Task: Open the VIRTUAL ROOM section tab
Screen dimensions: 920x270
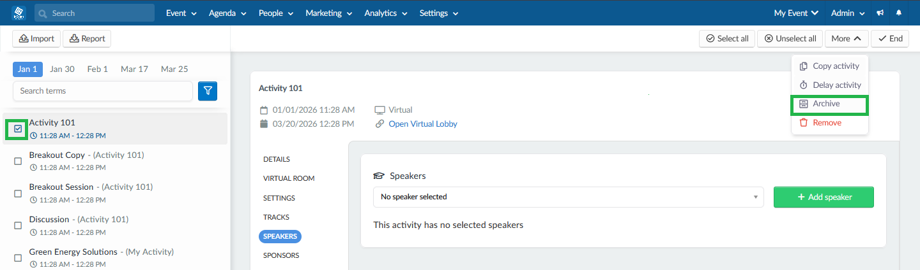Action: (289, 178)
